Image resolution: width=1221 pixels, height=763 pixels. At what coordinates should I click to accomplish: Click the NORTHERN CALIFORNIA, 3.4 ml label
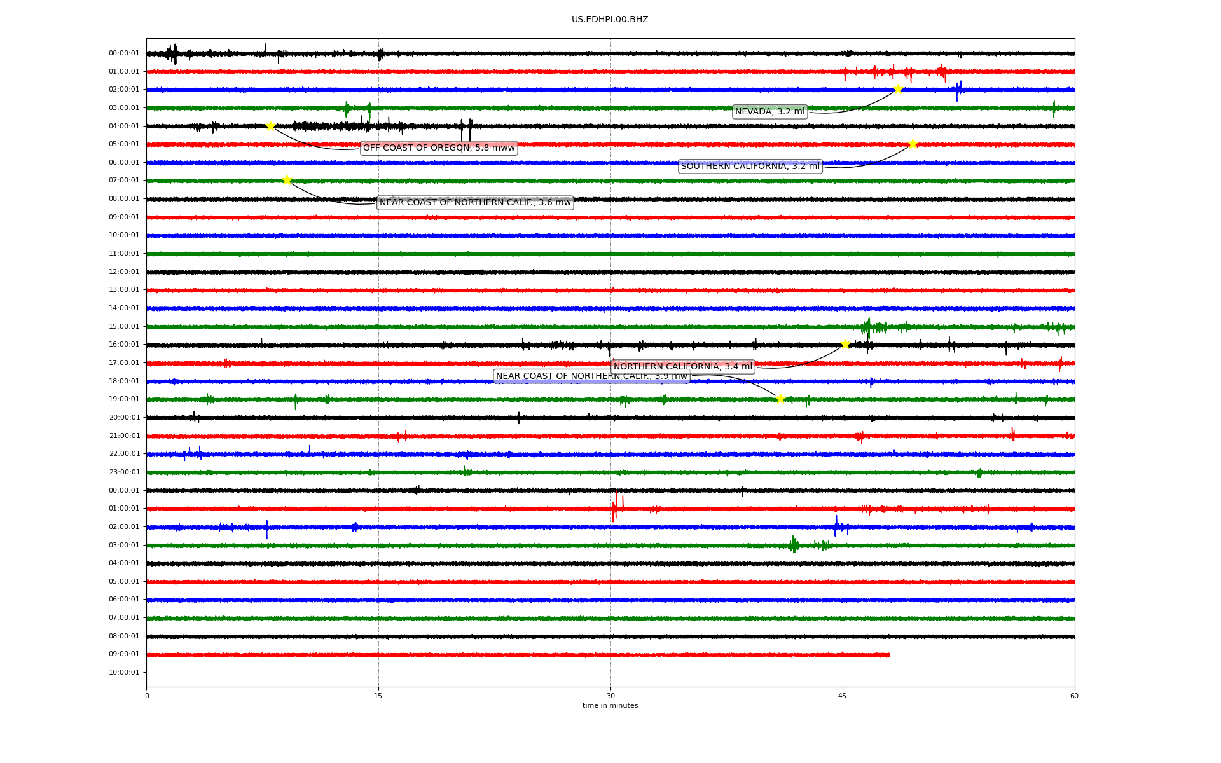coord(682,367)
